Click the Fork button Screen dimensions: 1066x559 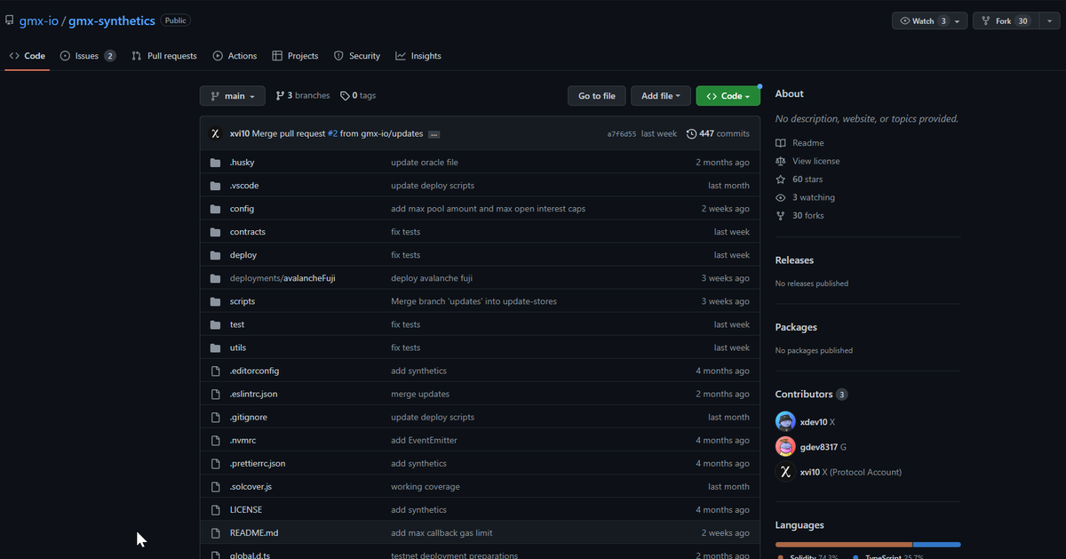tap(1005, 20)
